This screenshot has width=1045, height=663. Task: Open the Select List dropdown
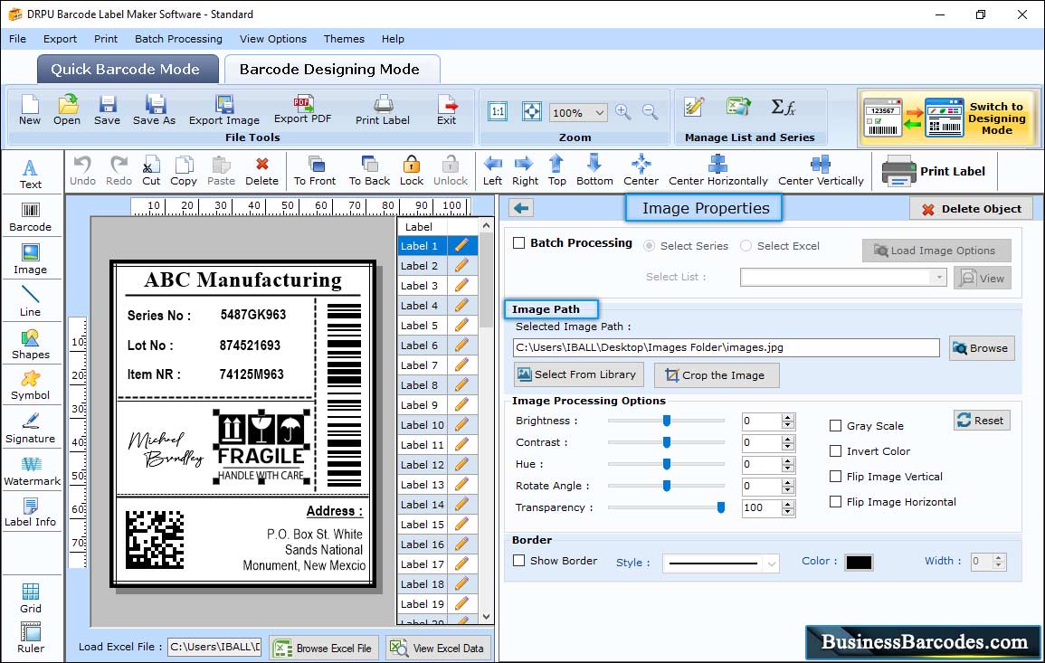click(938, 277)
